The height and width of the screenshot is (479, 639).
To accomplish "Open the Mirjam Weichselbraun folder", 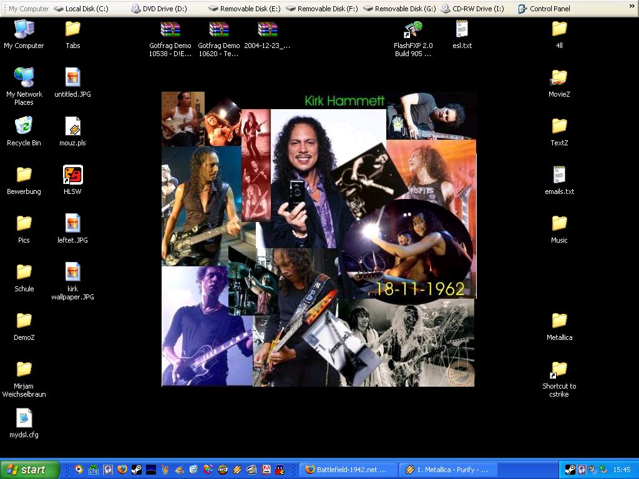I will 24,379.
